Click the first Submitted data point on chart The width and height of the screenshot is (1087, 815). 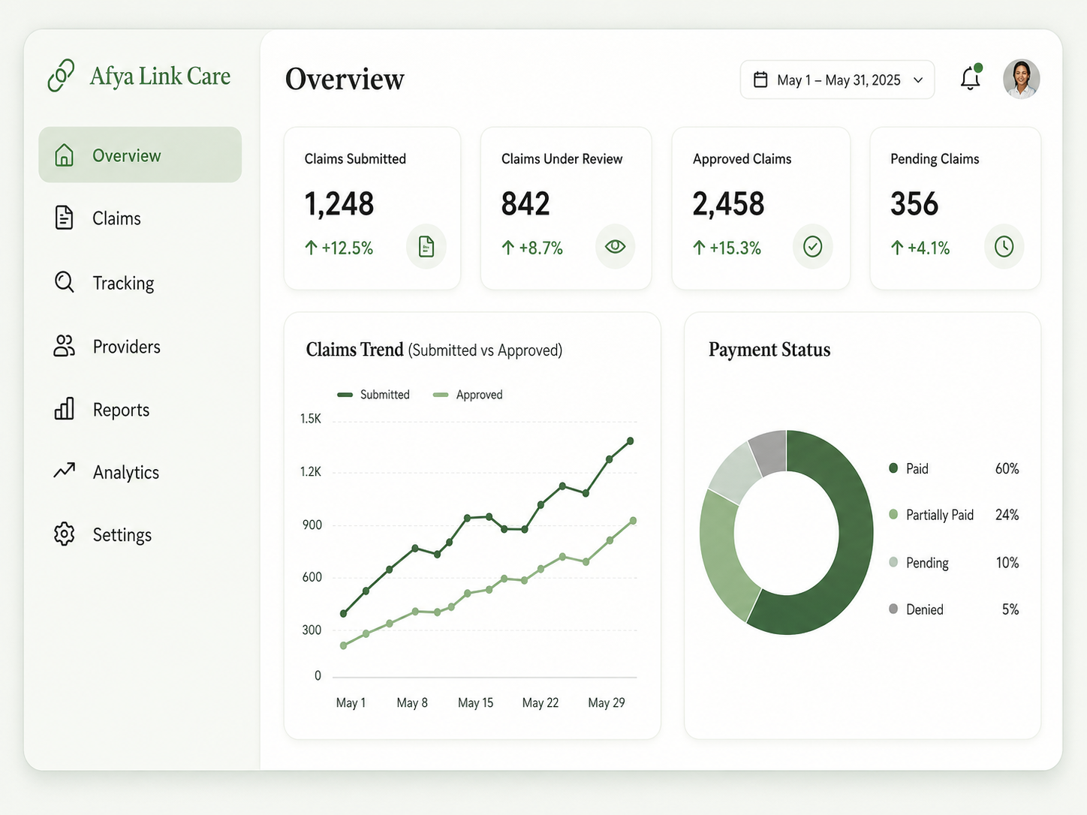point(344,614)
